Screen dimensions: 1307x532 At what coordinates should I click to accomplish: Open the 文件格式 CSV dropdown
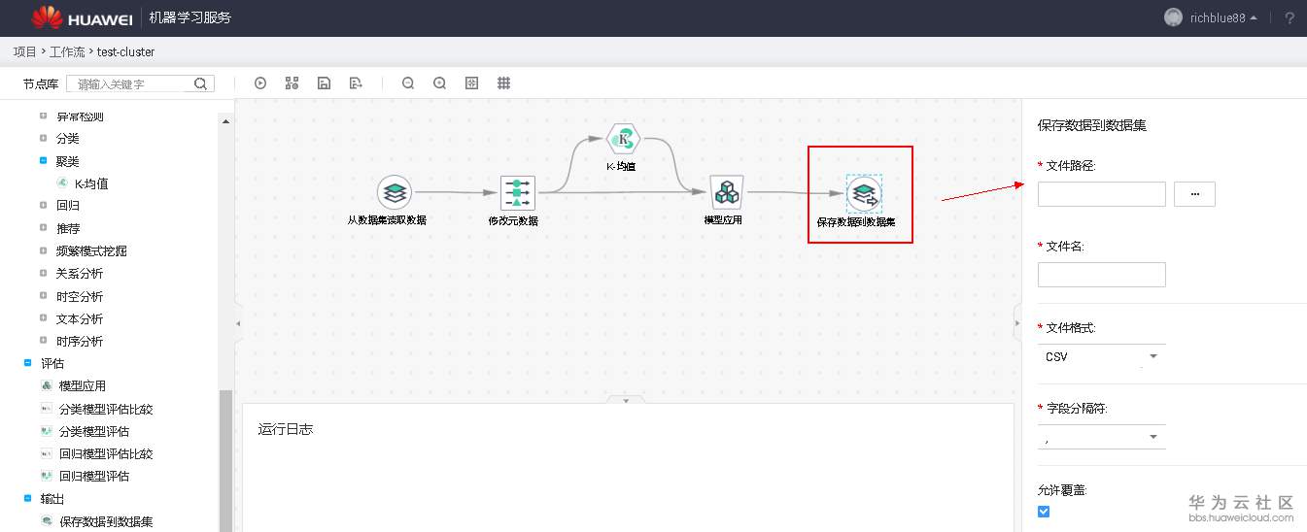pyautogui.click(x=1102, y=356)
